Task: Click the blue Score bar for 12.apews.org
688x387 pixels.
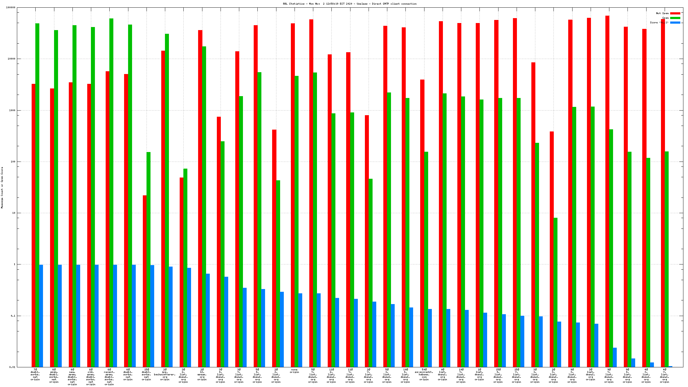Action: (208, 319)
